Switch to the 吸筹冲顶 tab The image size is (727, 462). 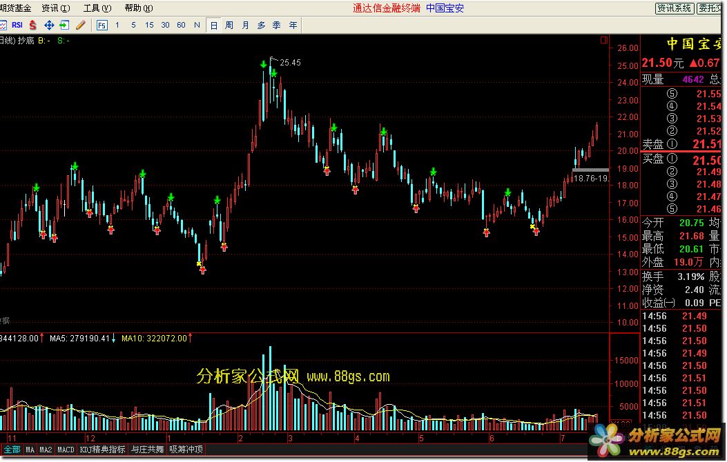tap(186, 449)
